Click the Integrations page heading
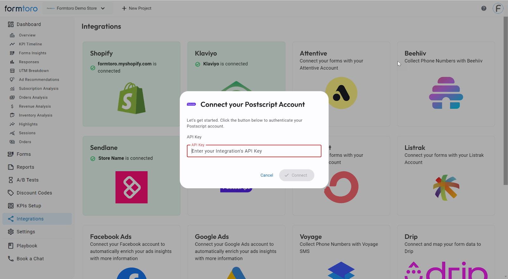 click(x=101, y=26)
